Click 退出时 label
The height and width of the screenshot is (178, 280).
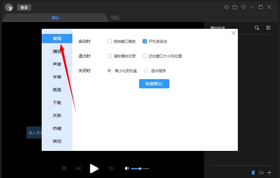(84, 56)
